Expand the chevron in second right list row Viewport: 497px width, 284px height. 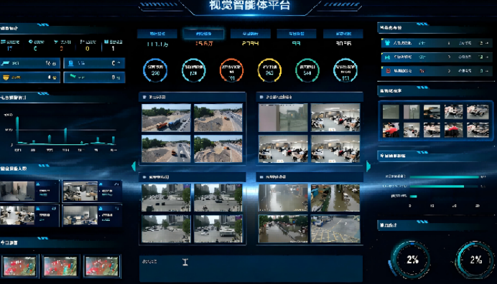(x=449, y=57)
